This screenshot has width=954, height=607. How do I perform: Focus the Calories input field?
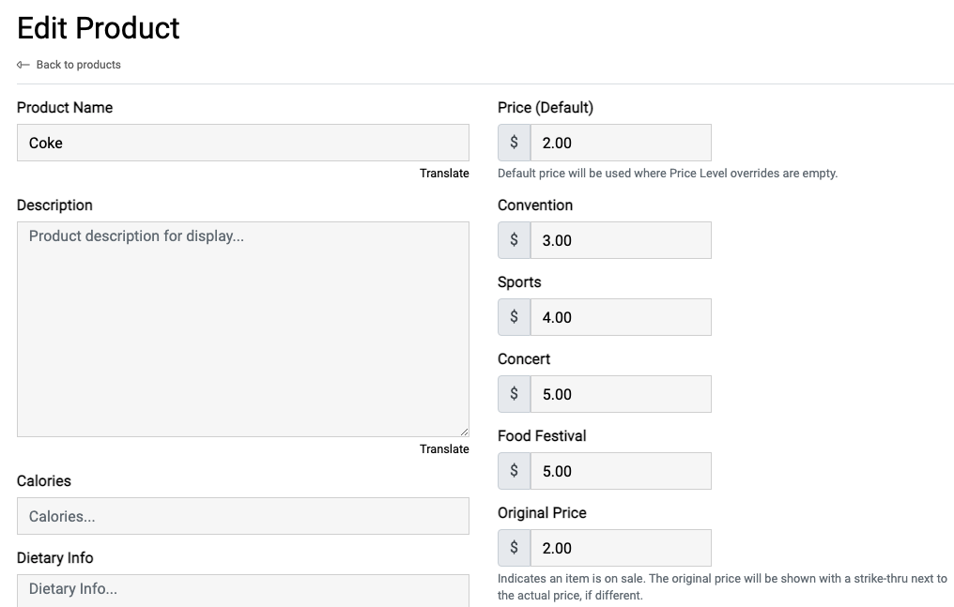(x=242, y=515)
